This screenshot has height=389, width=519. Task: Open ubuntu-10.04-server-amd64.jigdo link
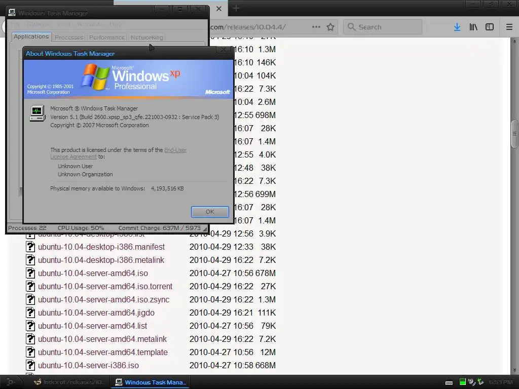(x=96, y=313)
